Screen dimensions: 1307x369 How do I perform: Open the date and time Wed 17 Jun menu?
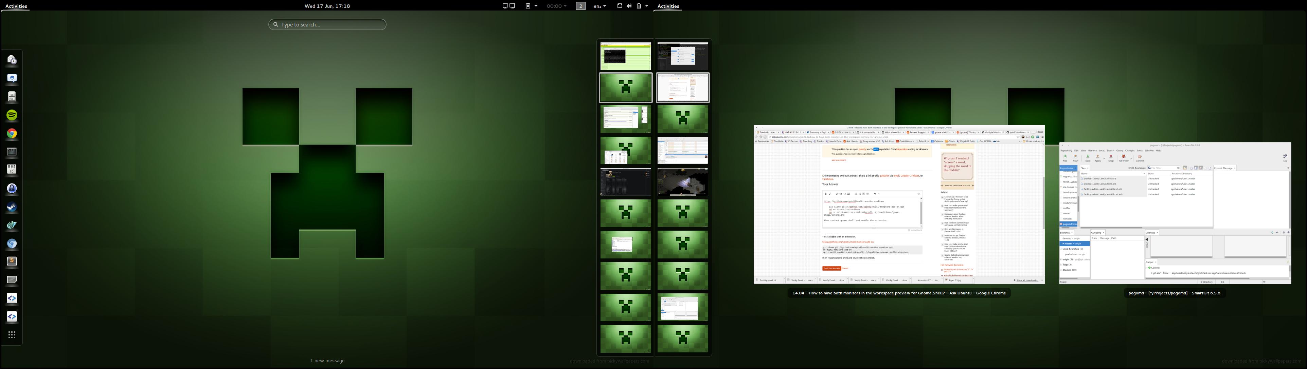coord(327,6)
